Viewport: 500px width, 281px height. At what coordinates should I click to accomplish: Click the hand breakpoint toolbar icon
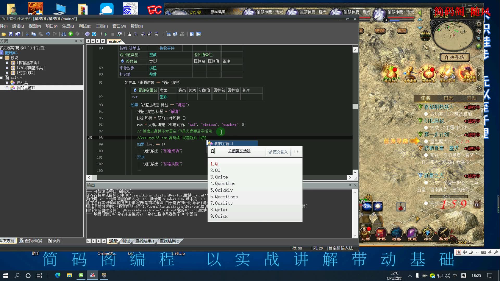coord(129,34)
